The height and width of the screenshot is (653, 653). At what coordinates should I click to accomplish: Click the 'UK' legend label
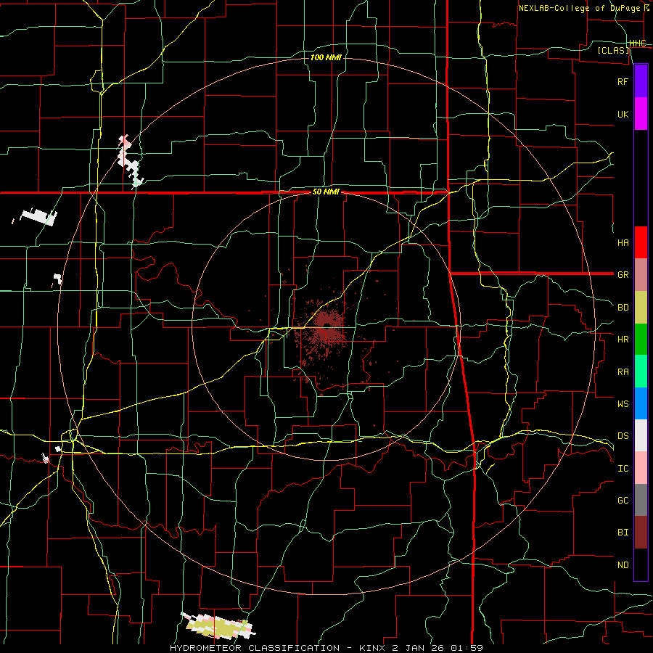(x=623, y=114)
